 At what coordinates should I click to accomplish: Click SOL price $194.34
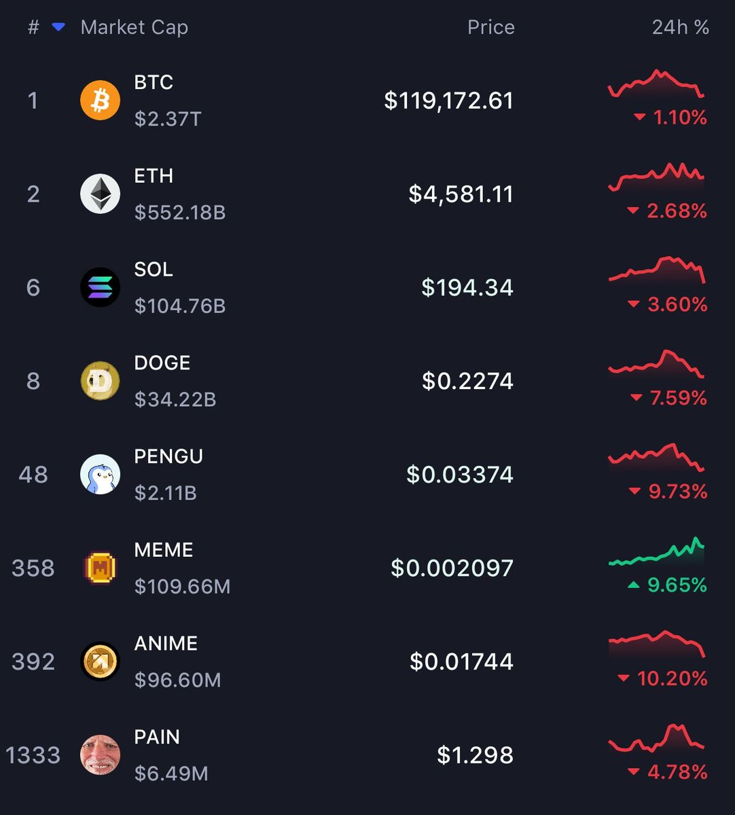click(x=467, y=288)
